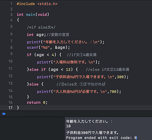
Task: Click the main function name
Action: 31,15
